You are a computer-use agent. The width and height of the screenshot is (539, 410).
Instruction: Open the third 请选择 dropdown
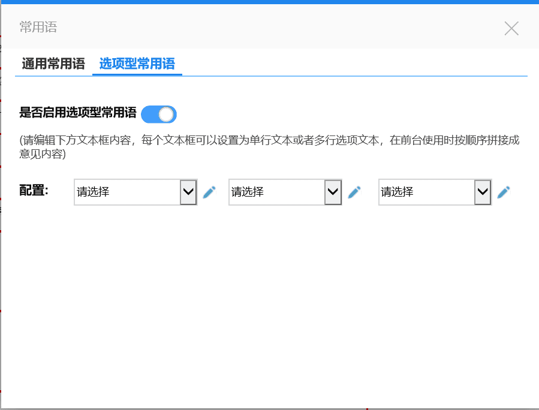(x=435, y=192)
